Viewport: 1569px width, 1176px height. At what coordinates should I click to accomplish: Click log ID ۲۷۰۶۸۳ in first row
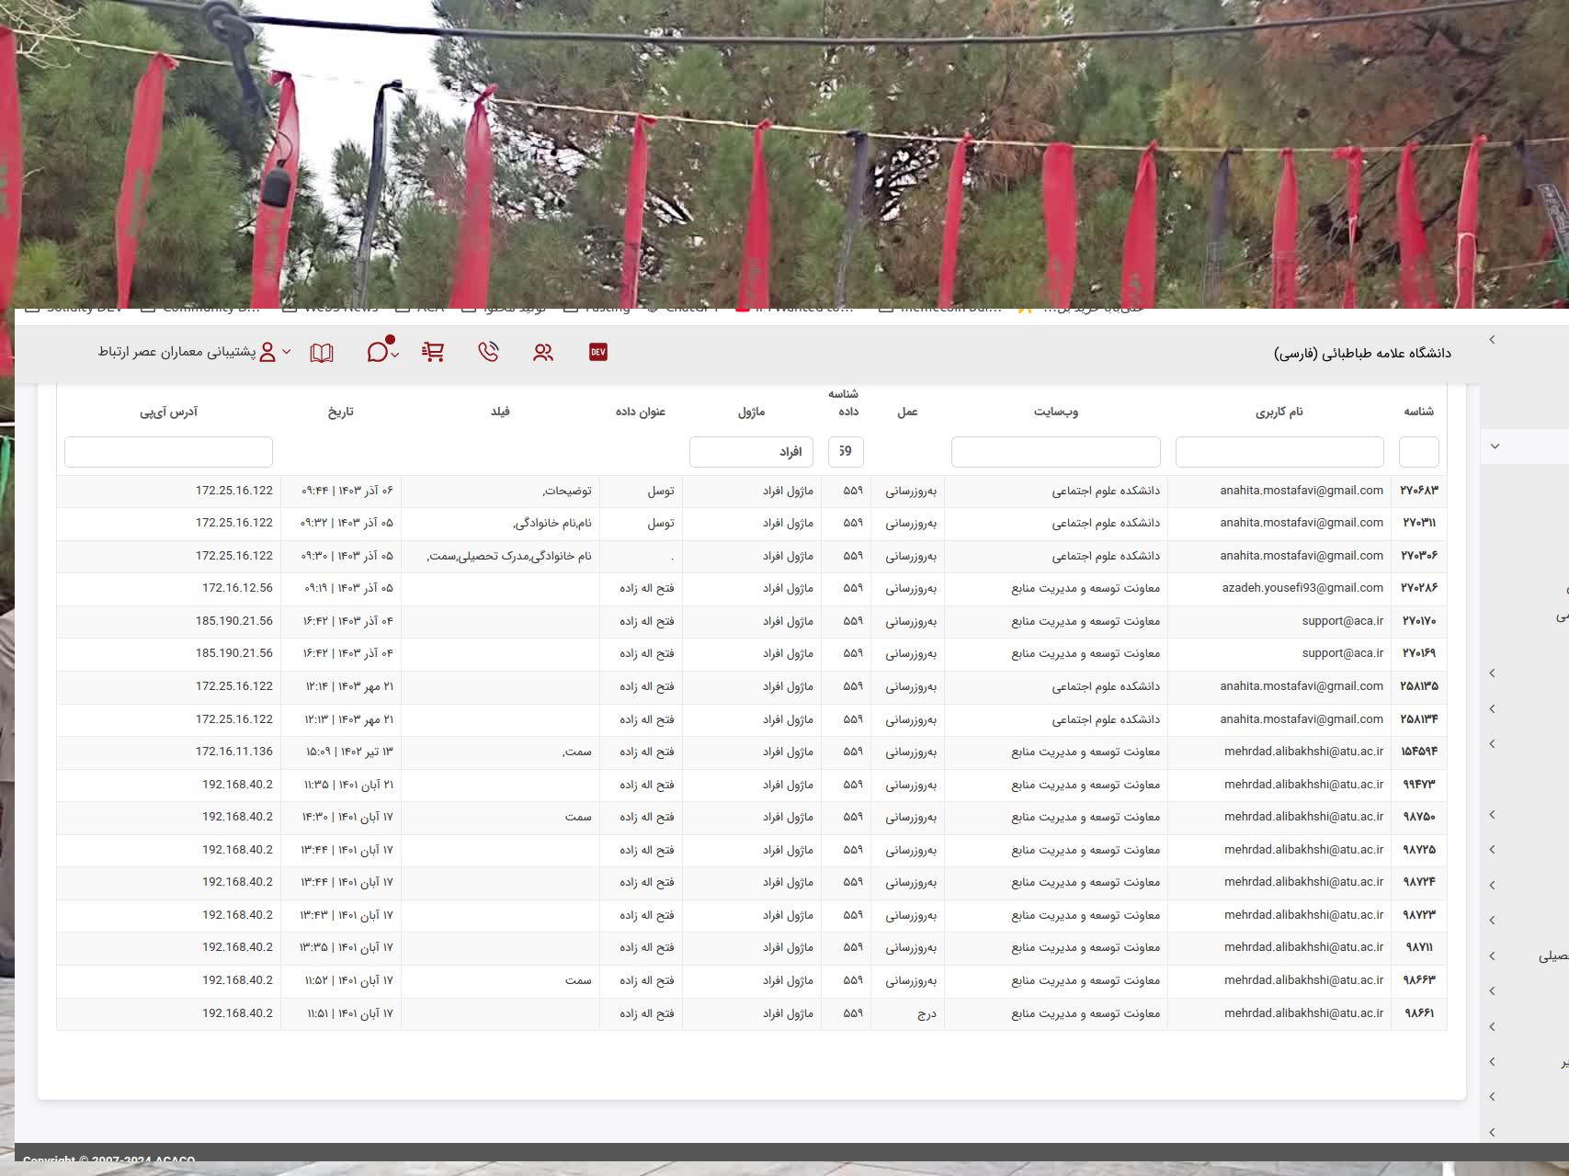[x=1419, y=491]
